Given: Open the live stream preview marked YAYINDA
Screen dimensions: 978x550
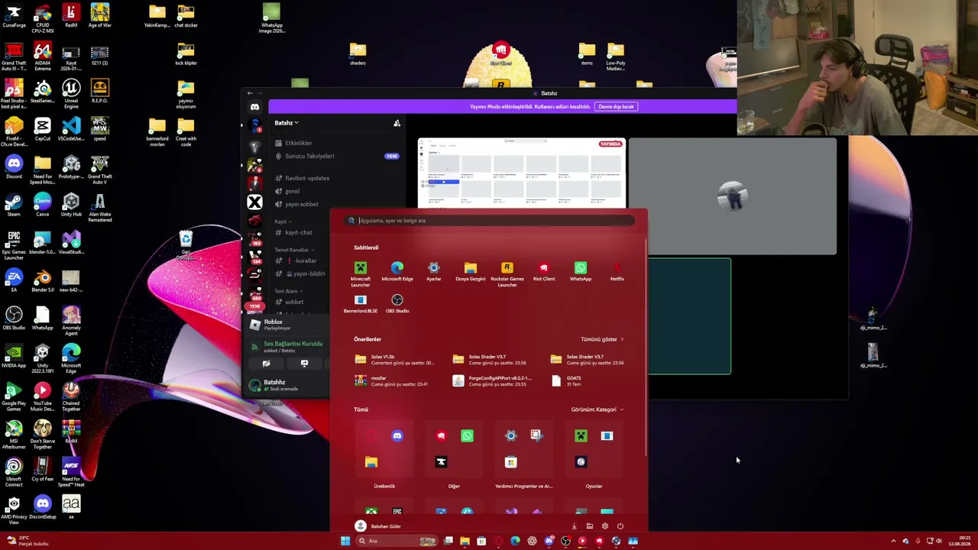Looking at the screenshot, I should pyautogui.click(x=521, y=173).
